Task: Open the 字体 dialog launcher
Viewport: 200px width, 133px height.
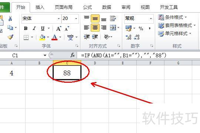Action: (x=77, y=45)
